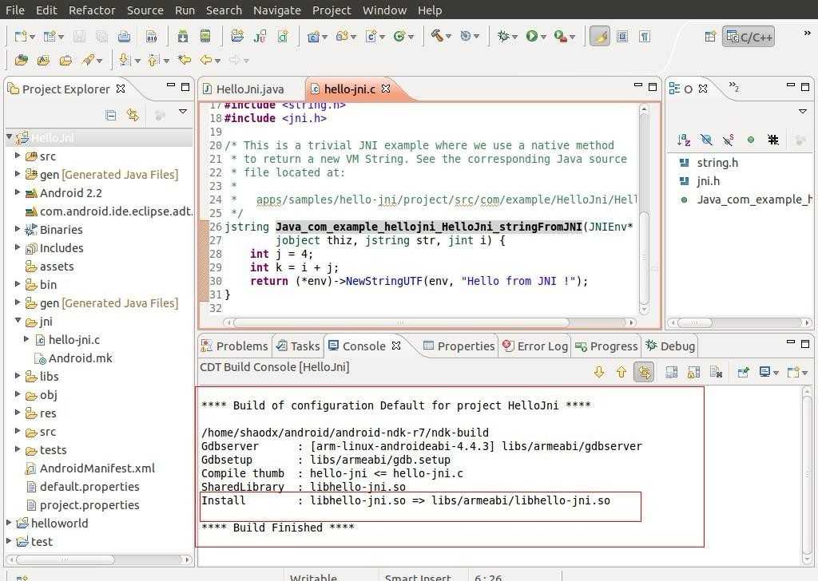Expand the Android 2.2 library node
Viewport: 818px width, 581px height.
tap(18, 192)
